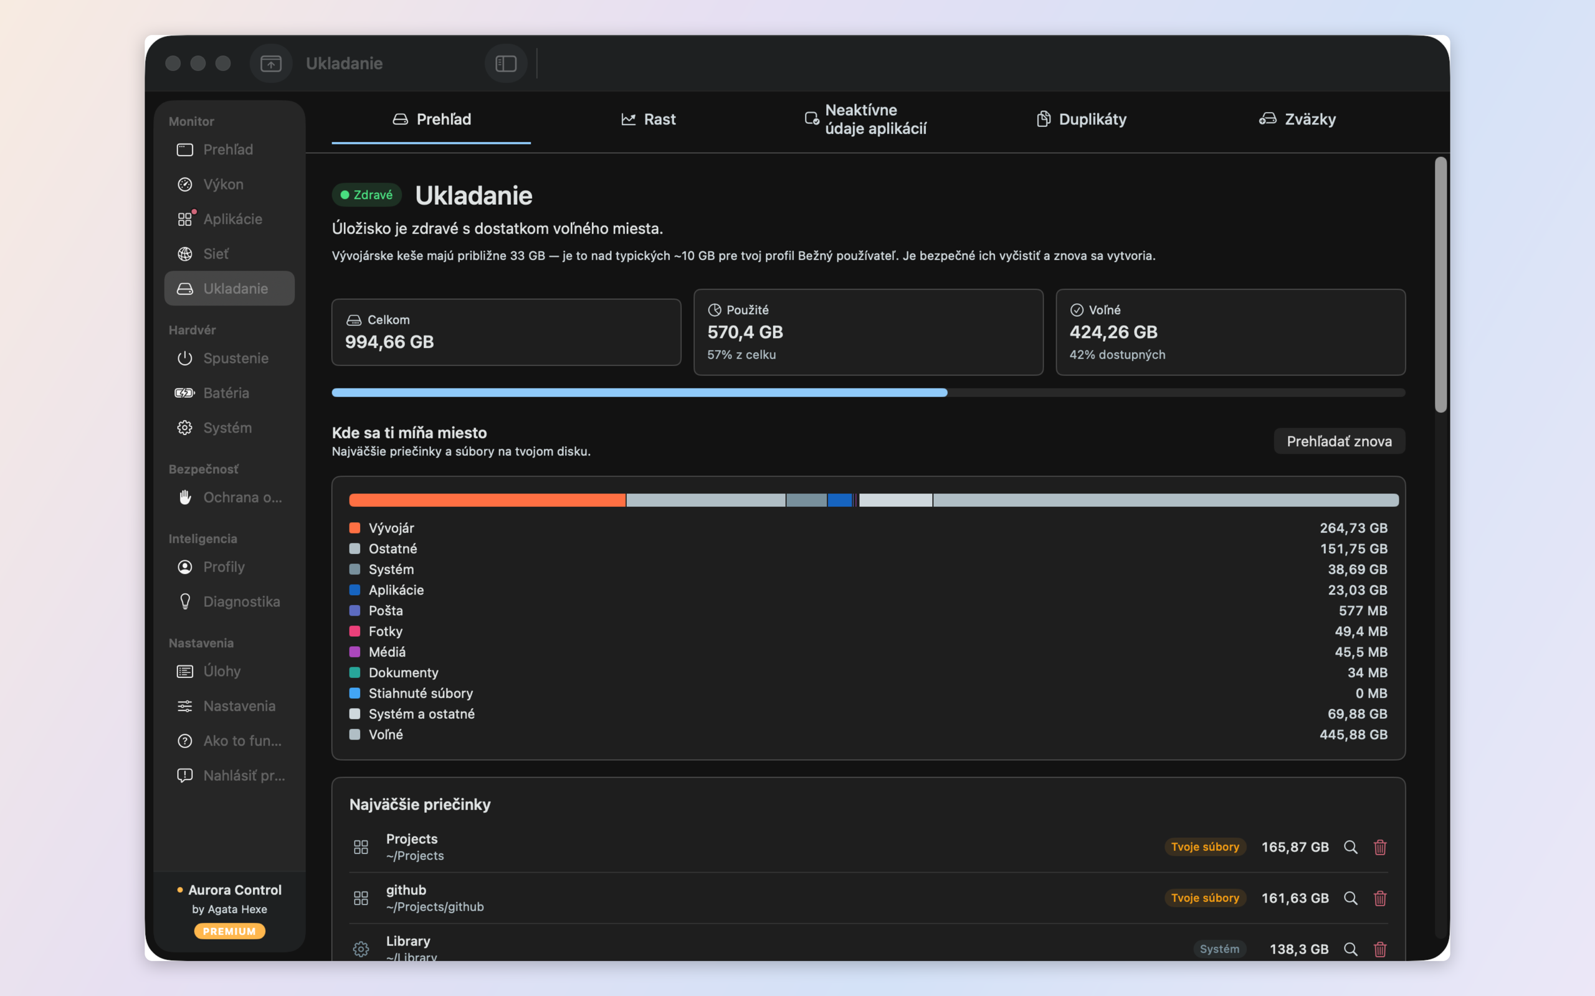Click the PREMIUM badge
1595x996 pixels.
point(229,931)
